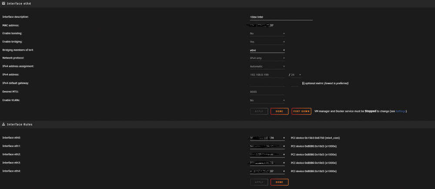Open the subnet mask /24 dropdown
435x189 pixels.
point(296,75)
